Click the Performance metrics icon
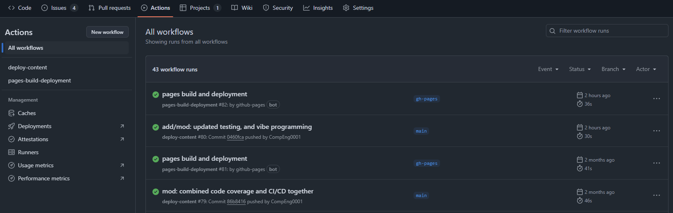 (x=11, y=178)
